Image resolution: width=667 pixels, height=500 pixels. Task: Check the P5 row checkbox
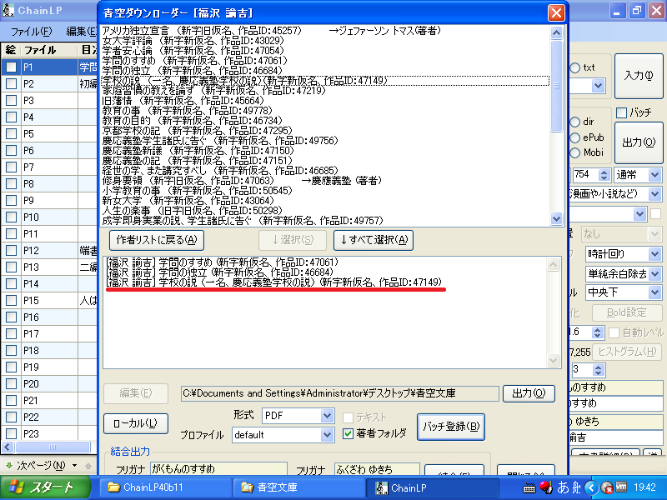(x=11, y=133)
